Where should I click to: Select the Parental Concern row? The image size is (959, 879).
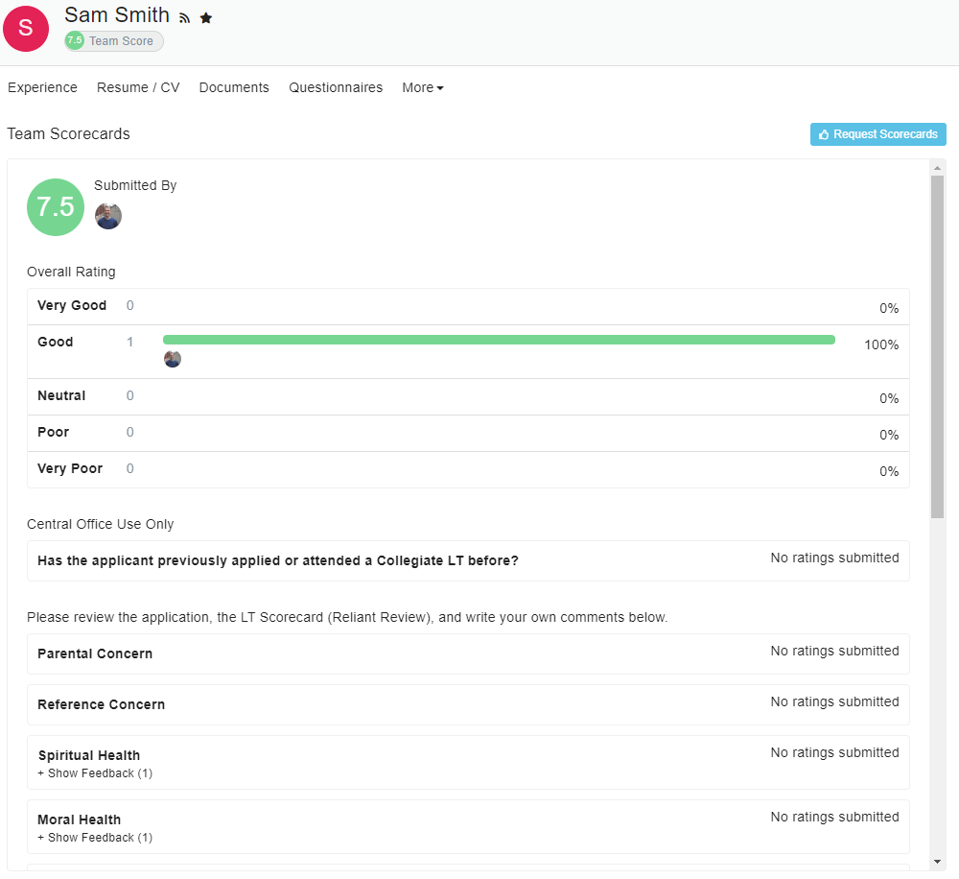click(95, 654)
